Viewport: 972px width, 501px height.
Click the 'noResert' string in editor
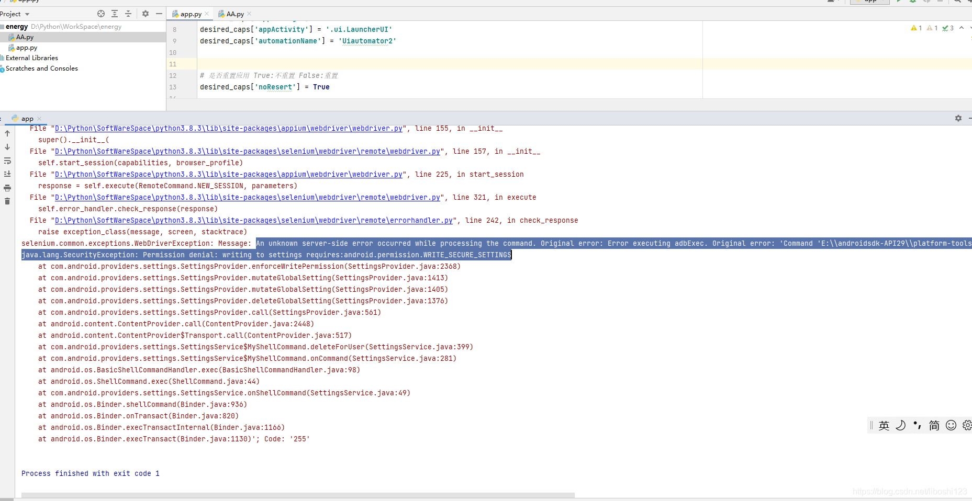point(275,87)
